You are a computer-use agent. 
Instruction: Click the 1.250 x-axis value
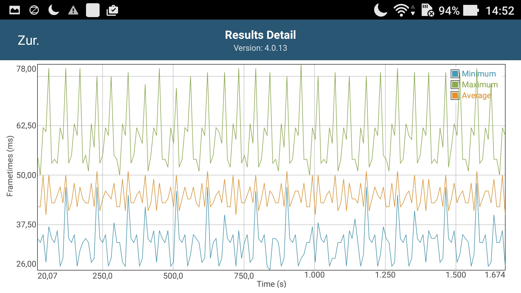pyautogui.click(x=385, y=275)
